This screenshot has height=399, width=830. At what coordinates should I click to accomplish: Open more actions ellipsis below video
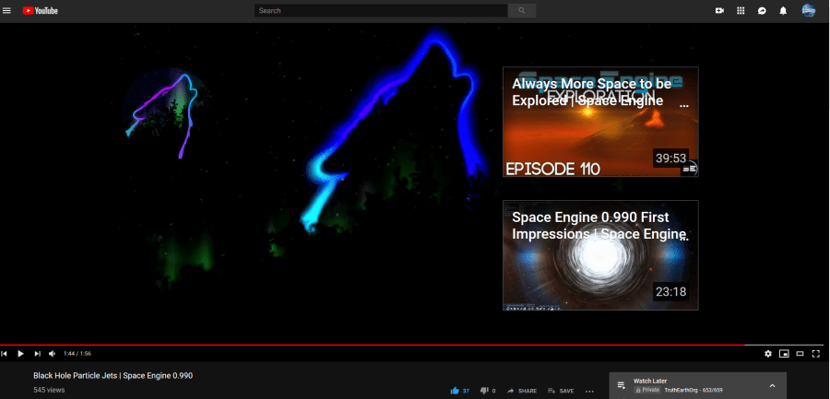click(x=590, y=392)
